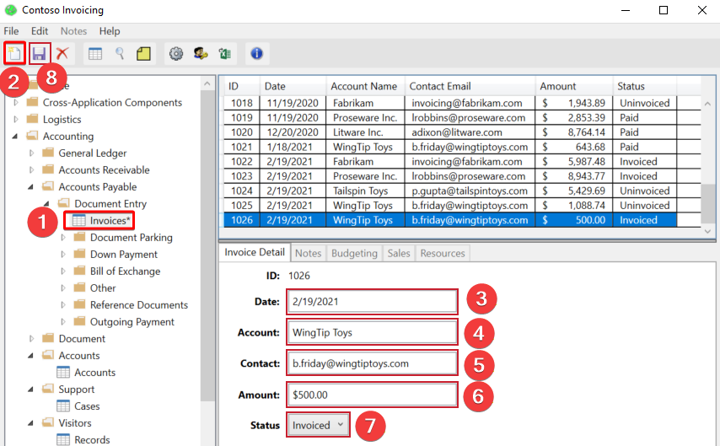Screen dimensions: 720x446
Task: Select Reference Documents in the tree
Action: point(138,304)
